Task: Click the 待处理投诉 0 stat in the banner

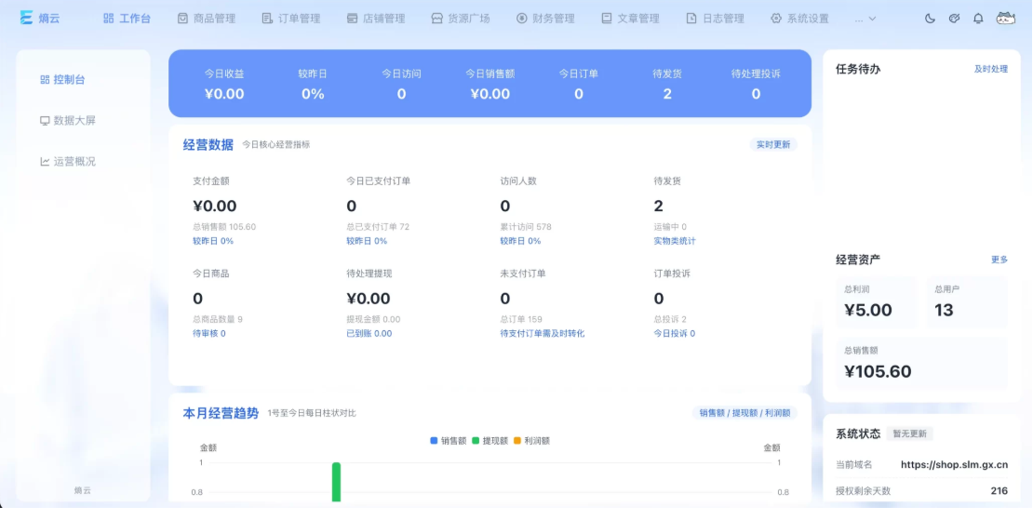Action: (x=756, y=85)
